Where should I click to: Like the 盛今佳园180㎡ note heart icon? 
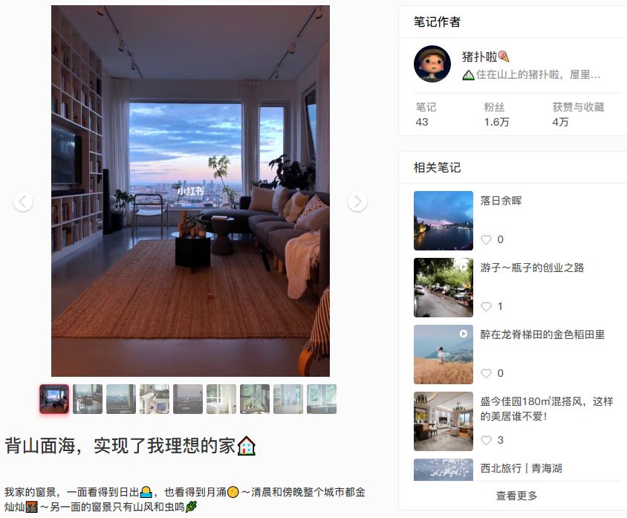[486, 440]
